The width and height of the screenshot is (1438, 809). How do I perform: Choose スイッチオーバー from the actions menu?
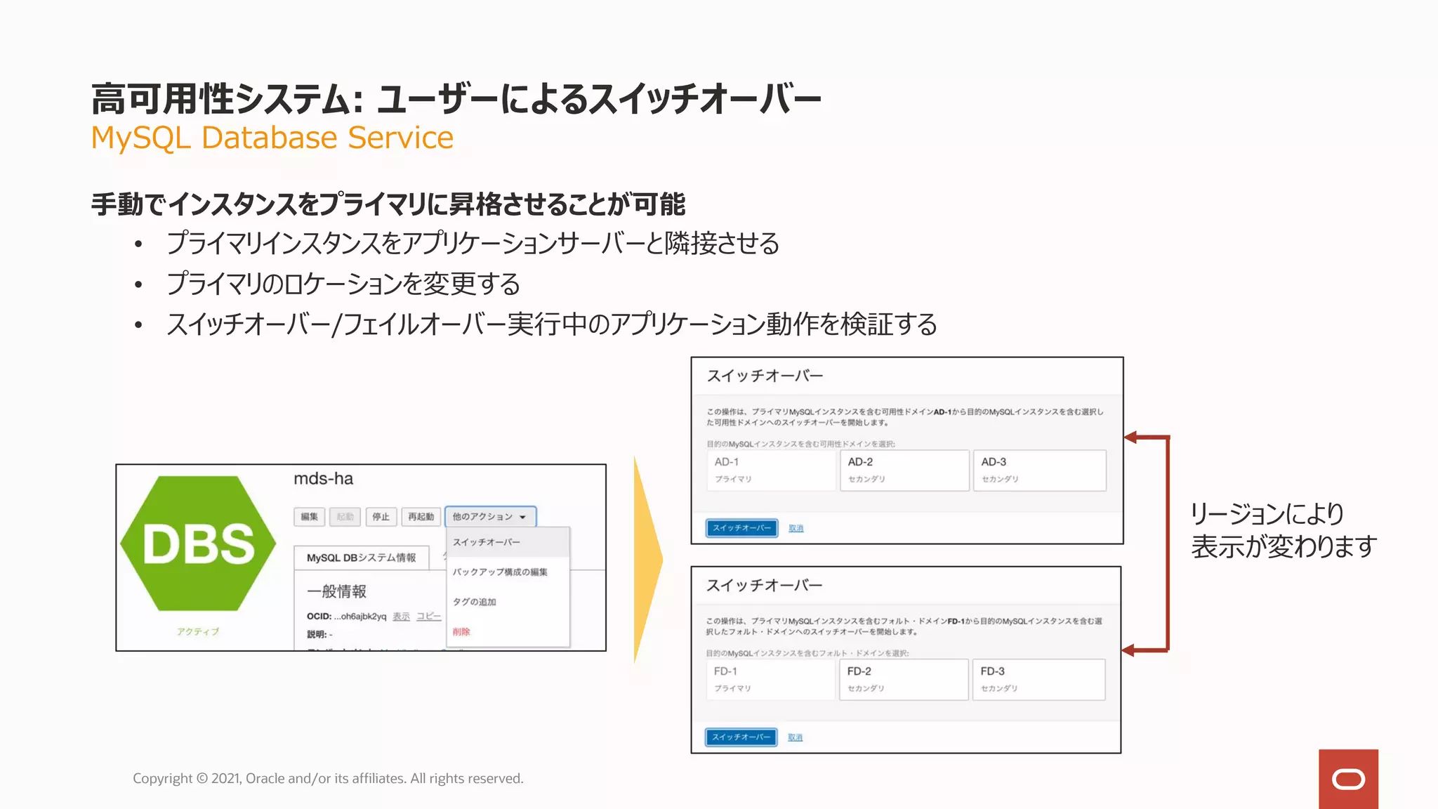click(x=507, y=542)
